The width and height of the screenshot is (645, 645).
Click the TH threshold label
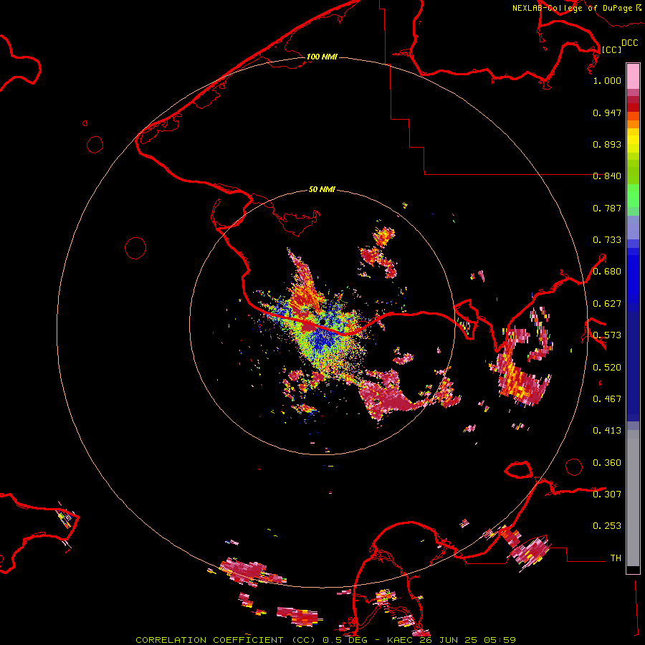616,558
